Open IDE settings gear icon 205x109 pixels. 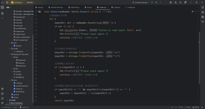(x=185, y=2)
